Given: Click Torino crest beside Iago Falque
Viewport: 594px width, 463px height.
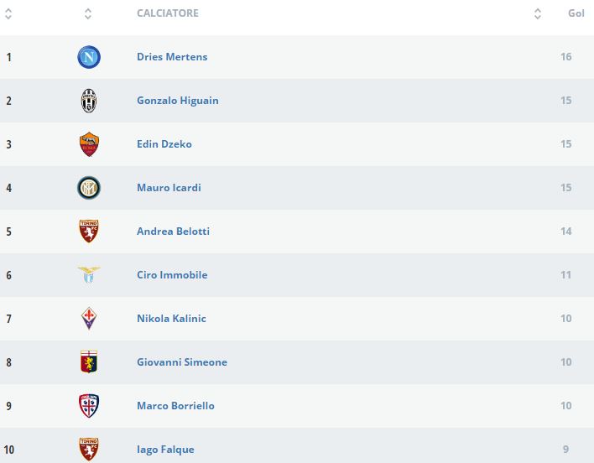Looking at the screenshot, I should [x=89, y=448].
